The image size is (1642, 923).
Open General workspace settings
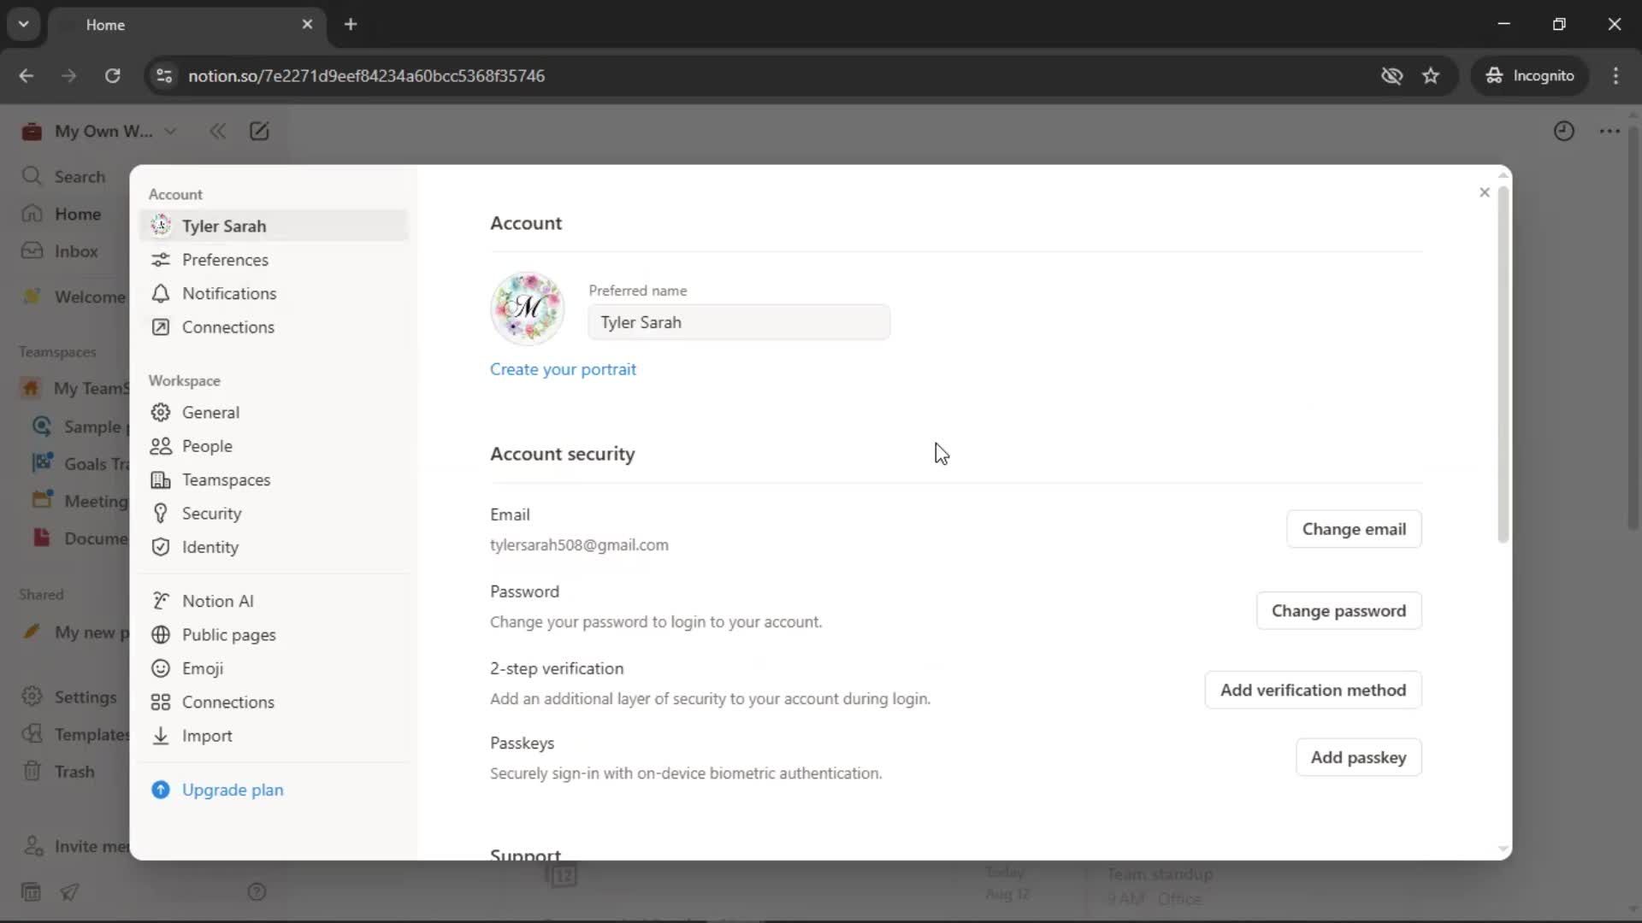[x=274, y=413]
